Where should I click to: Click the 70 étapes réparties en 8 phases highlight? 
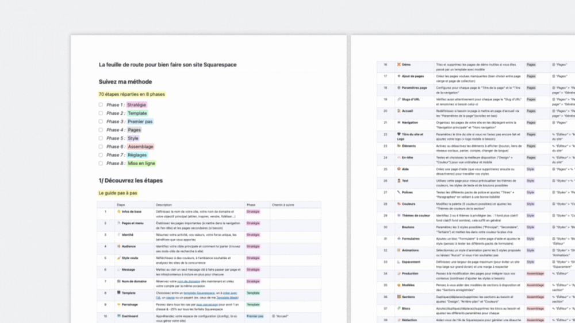tap(132, 95)
